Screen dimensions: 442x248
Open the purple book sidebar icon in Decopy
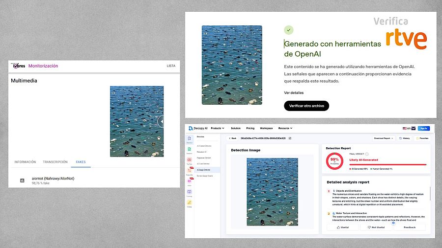coord(190,193)
